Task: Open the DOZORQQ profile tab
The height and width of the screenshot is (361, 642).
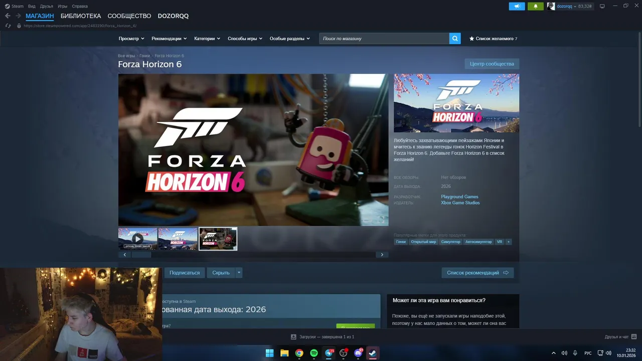Action: (x=173, y=16)
